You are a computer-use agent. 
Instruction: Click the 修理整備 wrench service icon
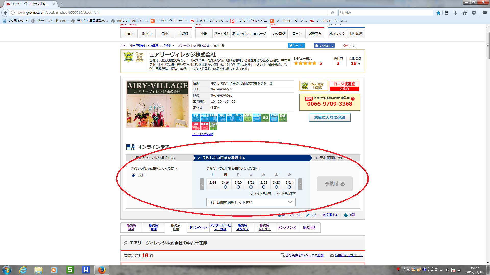click(x=205, y=118)
